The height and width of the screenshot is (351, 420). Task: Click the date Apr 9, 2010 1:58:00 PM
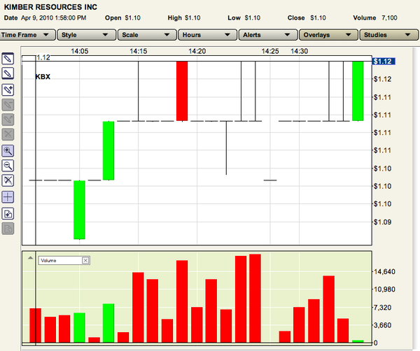click(x=54, y=18)
